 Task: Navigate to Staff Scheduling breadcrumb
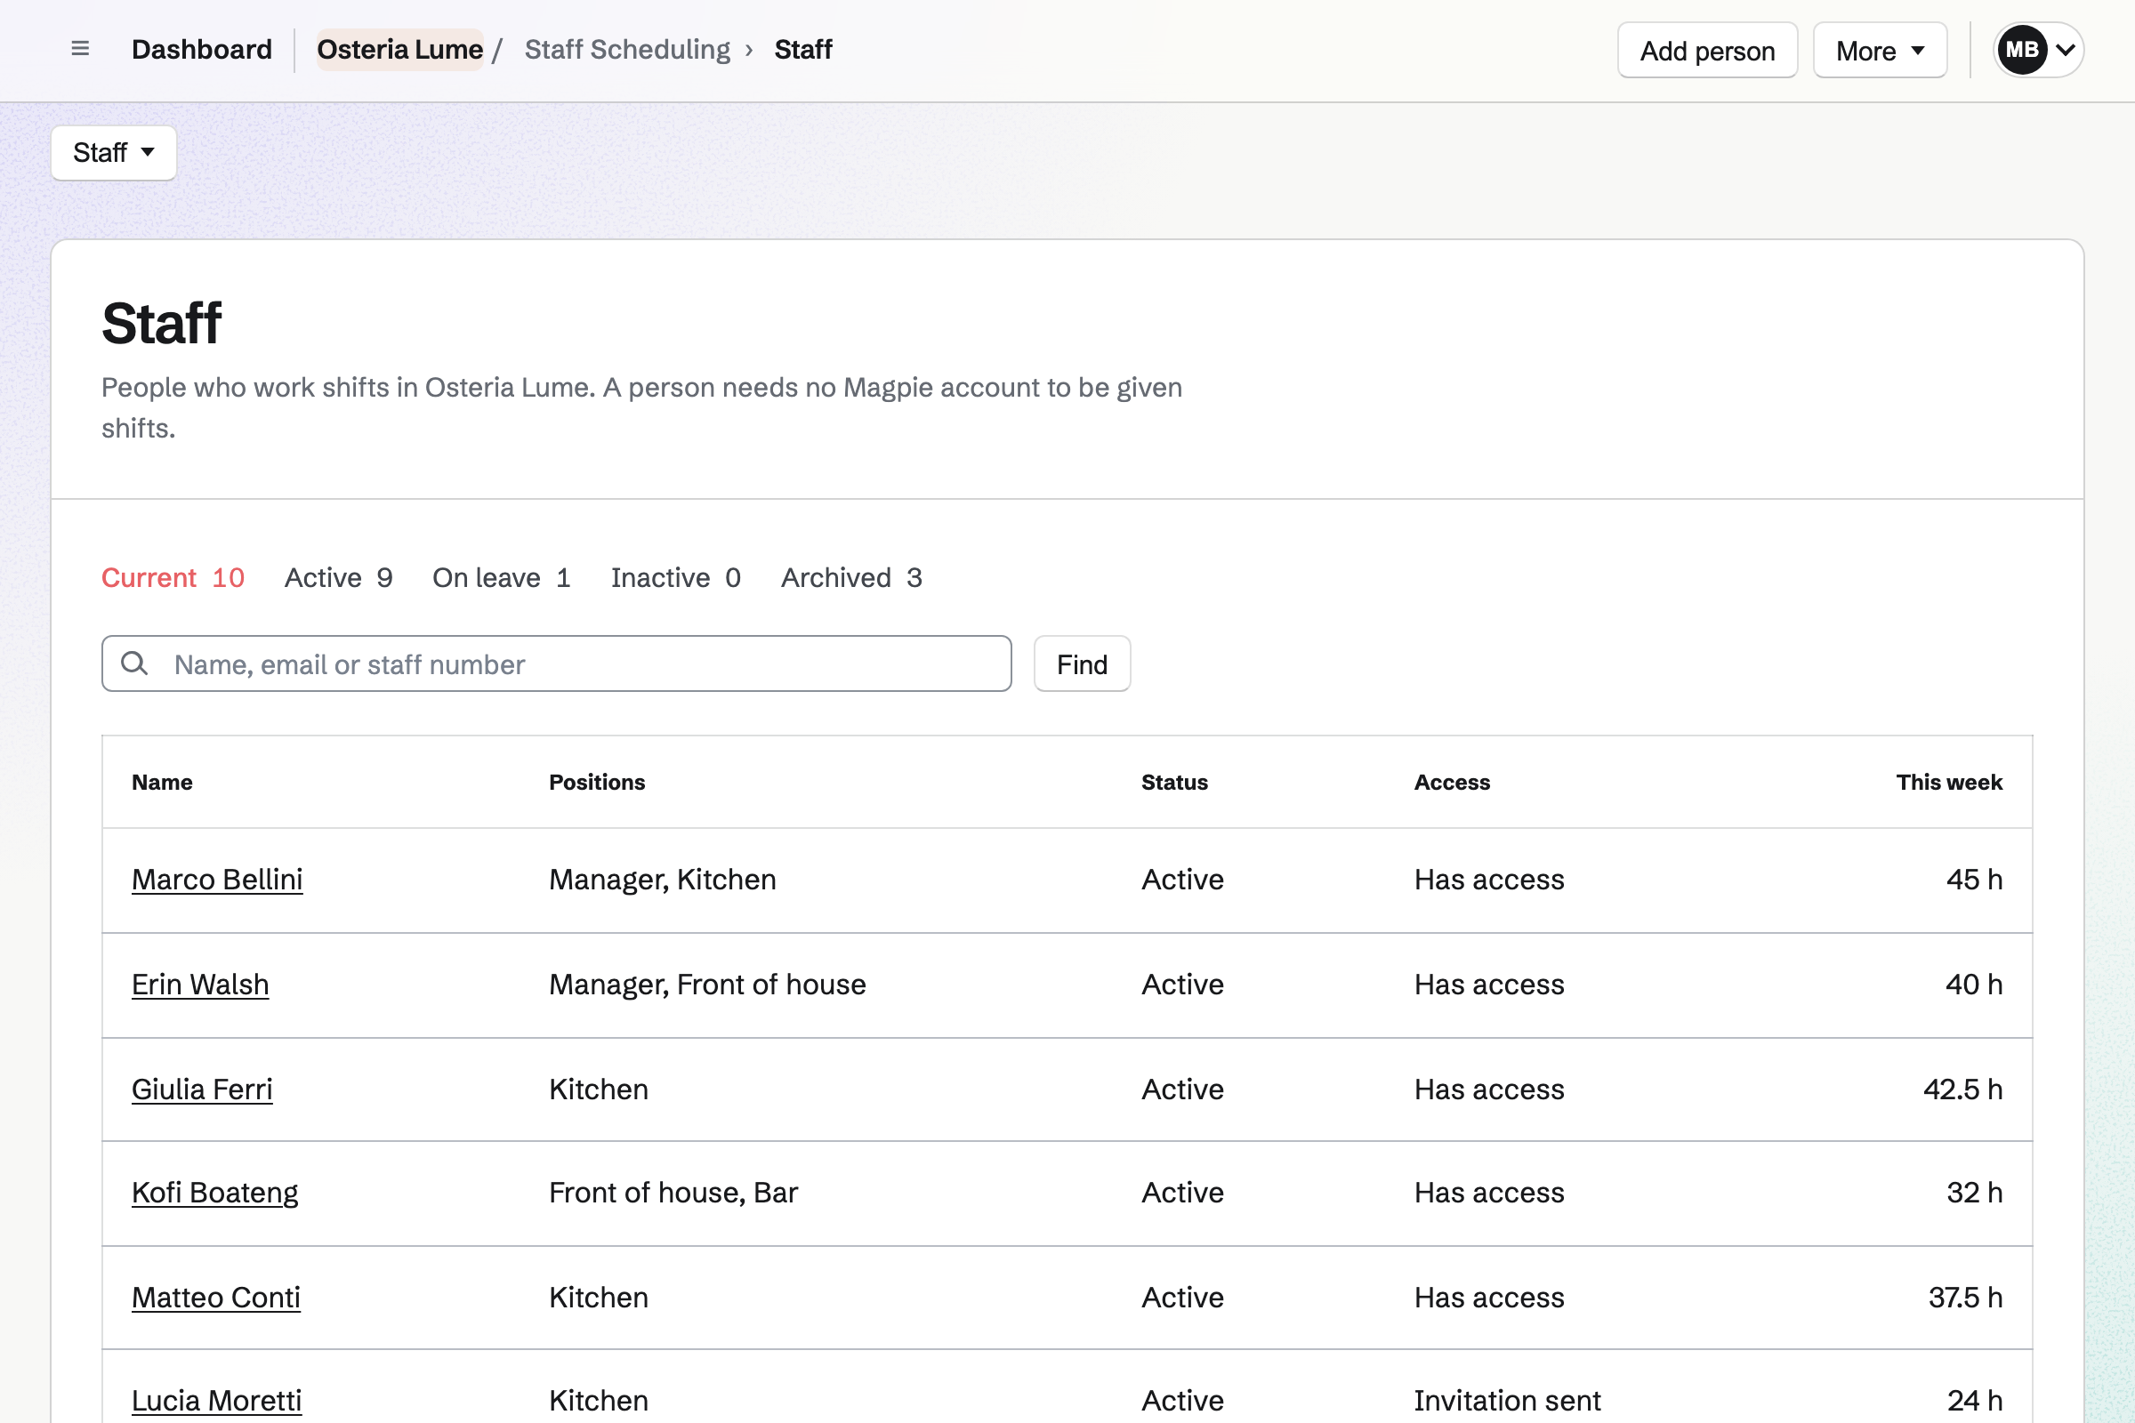click(627, 49)
